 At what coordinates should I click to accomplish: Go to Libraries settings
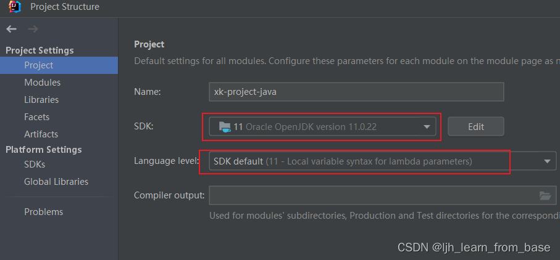41,100
